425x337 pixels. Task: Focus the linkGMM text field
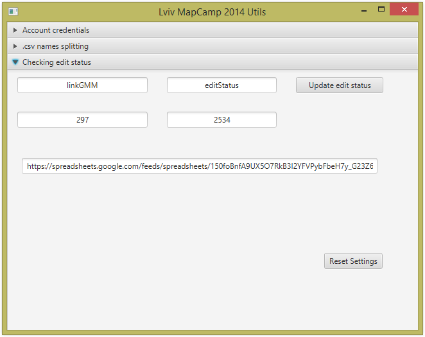pyautogui.click(x=82, y=85)
